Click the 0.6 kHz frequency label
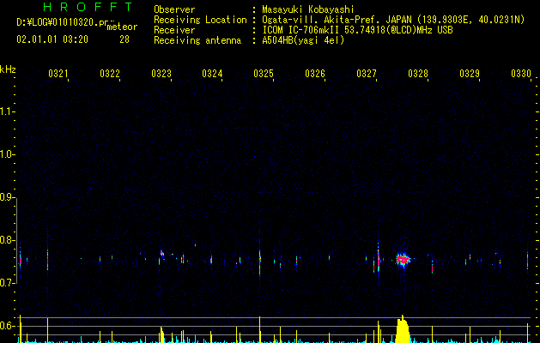The width and height of the screenshot is (540, 343). pyautogui.click(x=7, y=326)
